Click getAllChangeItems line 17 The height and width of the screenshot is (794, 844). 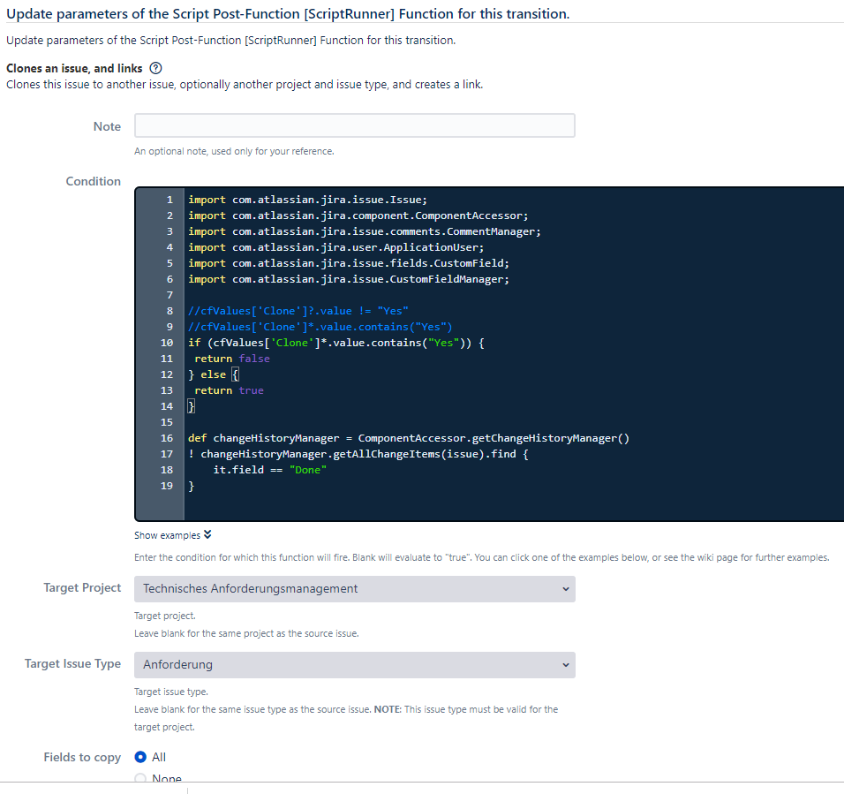pos(358,454)
